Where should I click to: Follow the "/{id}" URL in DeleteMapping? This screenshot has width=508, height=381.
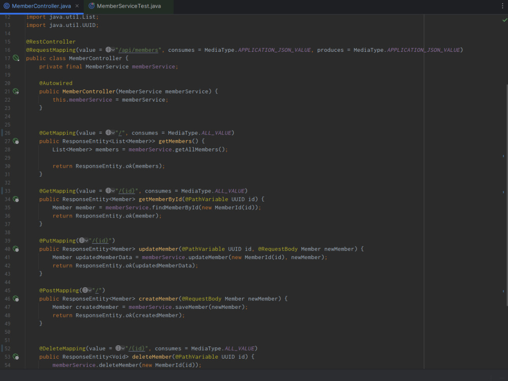(x=137, y=348)
